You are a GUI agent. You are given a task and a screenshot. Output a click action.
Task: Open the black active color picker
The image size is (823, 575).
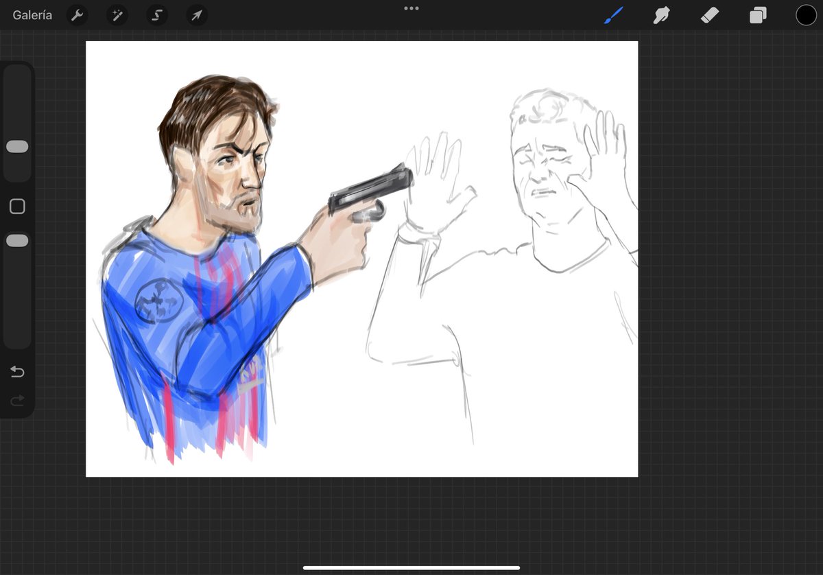point(806,15)
